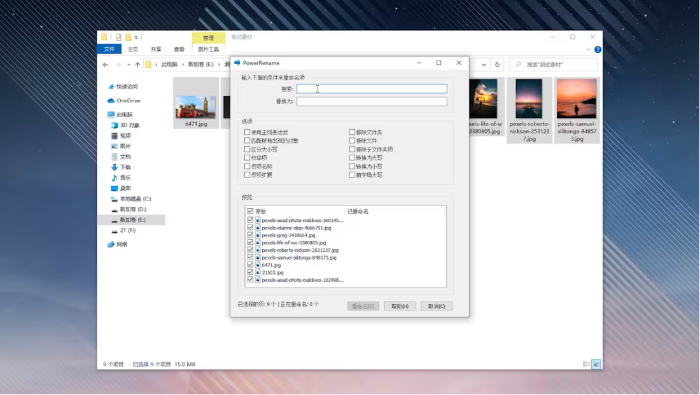Open the 文件 menu in Explorer
The height and width of the screenshot is (395, 700).
coord(109,49)
